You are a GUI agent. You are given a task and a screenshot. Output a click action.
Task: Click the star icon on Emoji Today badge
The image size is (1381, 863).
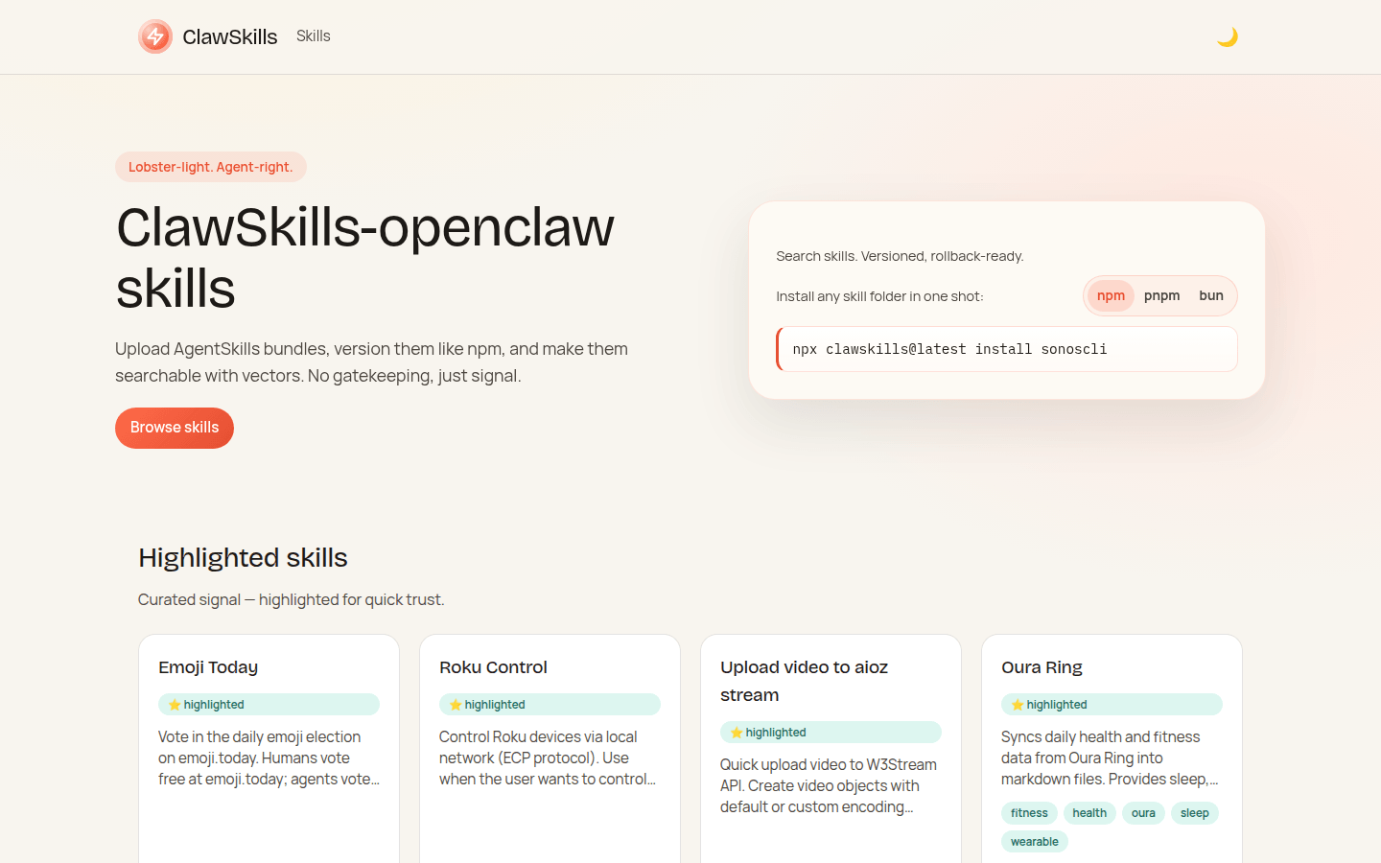173,704
